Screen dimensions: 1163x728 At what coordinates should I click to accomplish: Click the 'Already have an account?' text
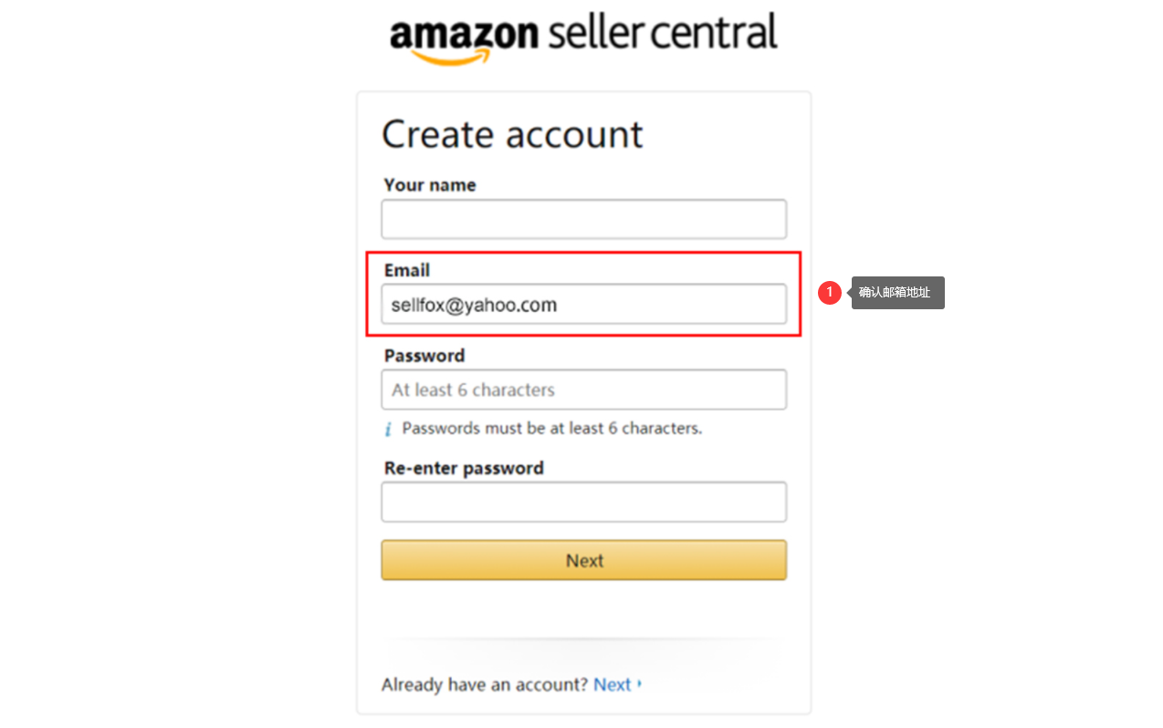pyautogui.click(x=485, y=684)
